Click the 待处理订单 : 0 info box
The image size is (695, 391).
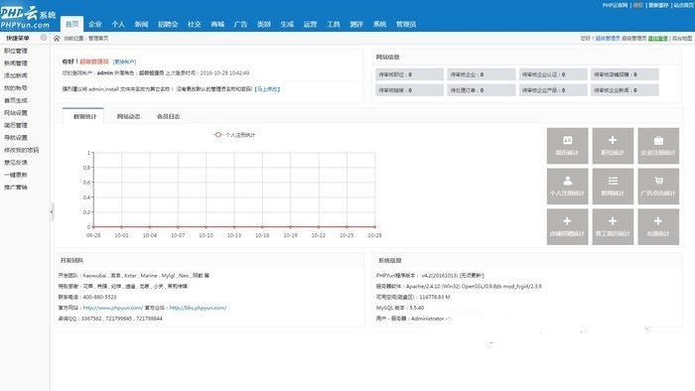(x=482, y=90)
